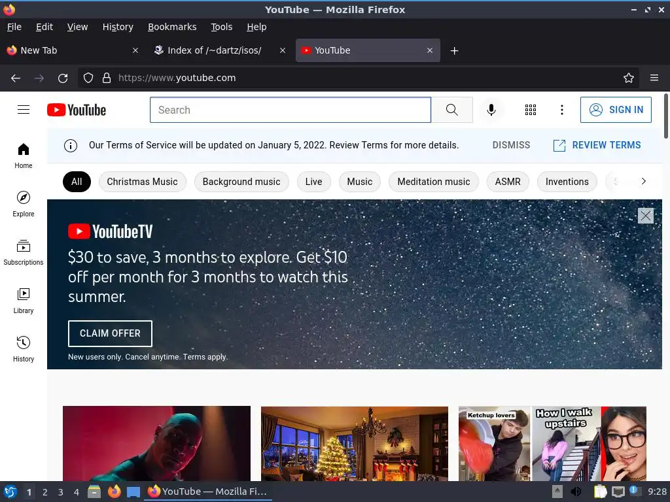Dismiss the Terms of Service notice
The height and width of the screenshot is (502, 670).
[511, 145]
